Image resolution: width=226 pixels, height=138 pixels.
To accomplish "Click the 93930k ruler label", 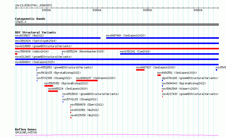I will click(x=46, y=10).
